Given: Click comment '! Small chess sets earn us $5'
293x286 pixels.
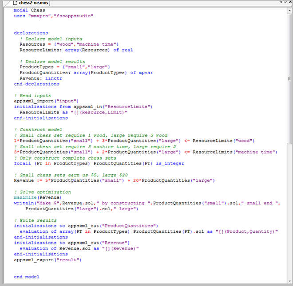Looking at the screenshot, I should pyautogui.click(x=71, y=175).
